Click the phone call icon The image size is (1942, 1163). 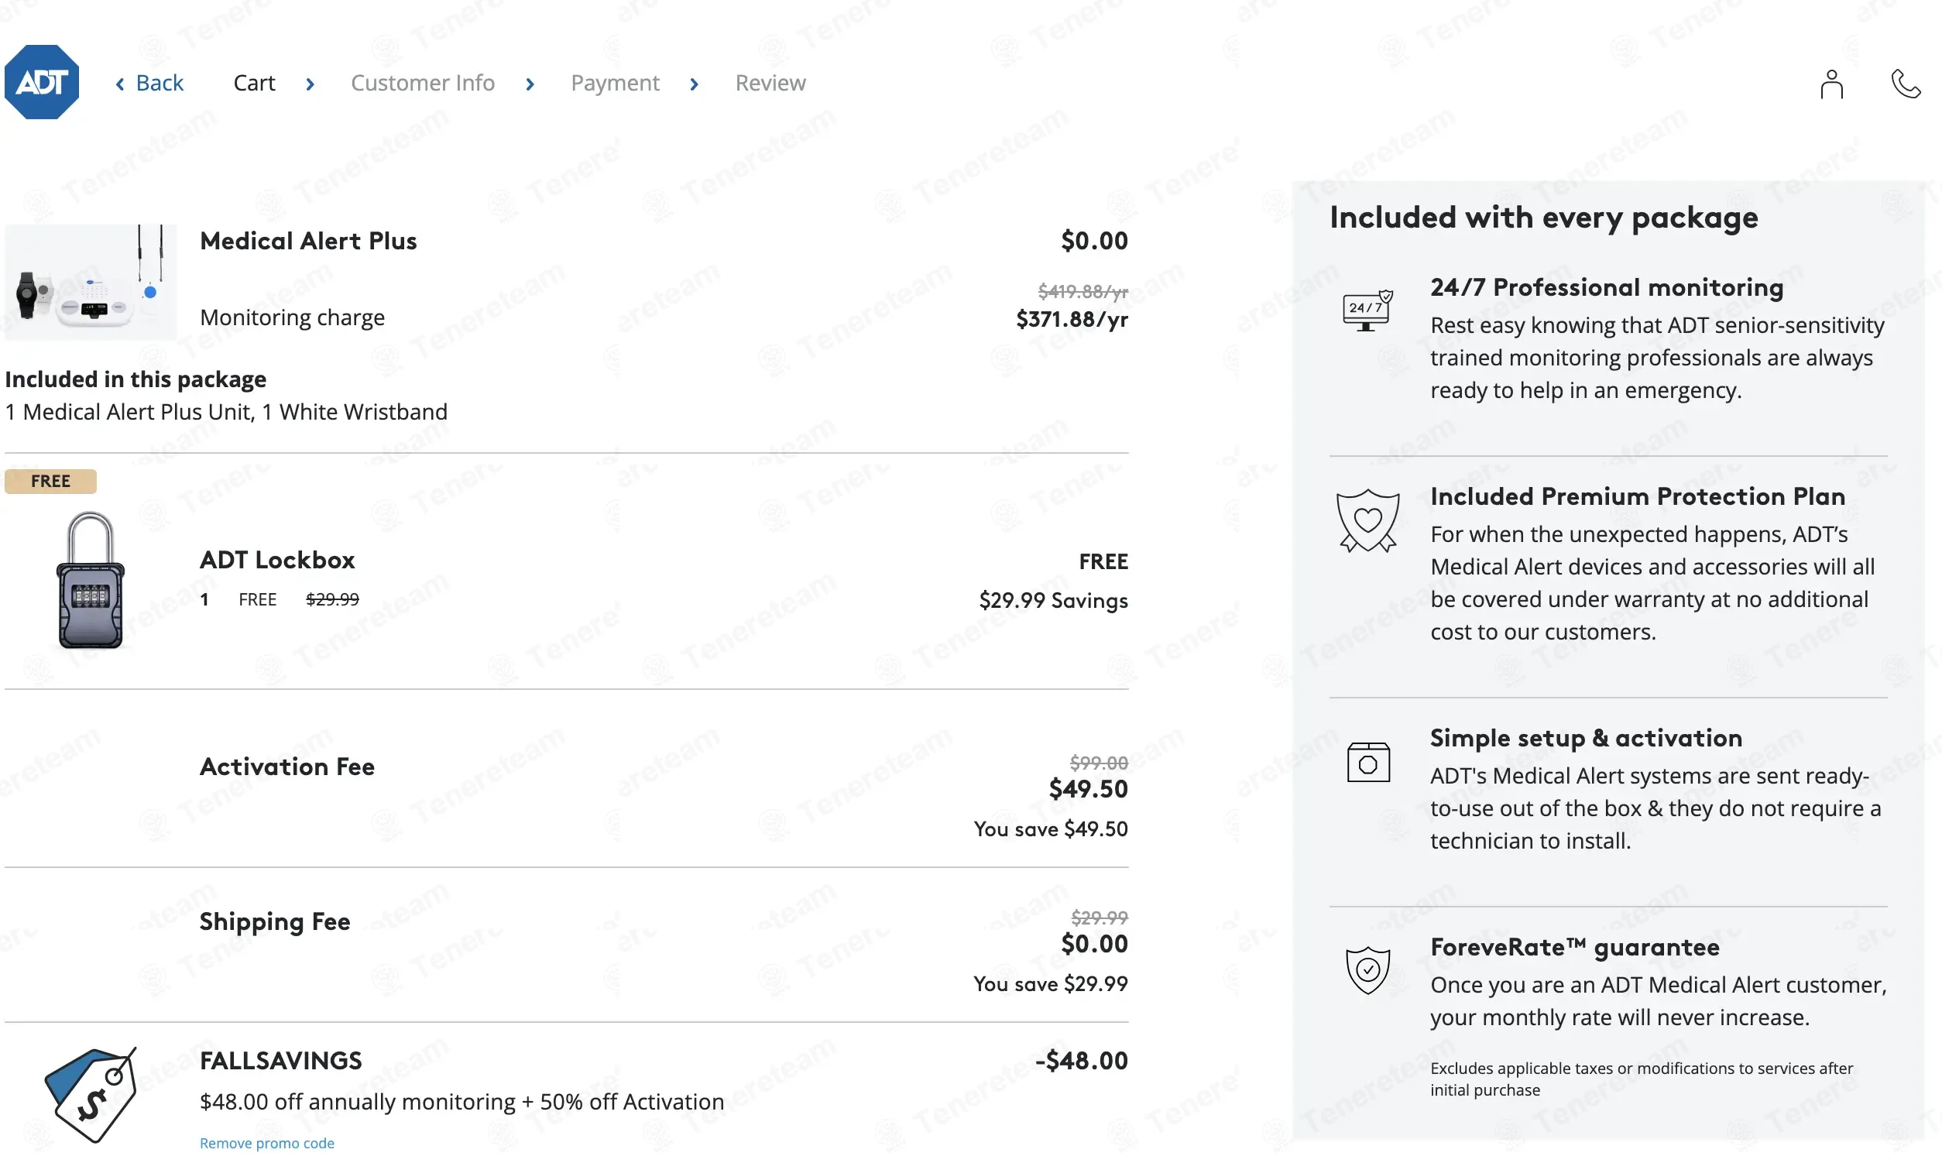coord(1904,84)
